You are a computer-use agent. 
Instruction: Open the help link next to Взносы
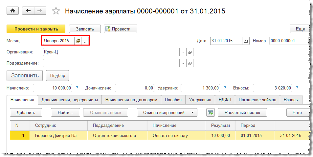tap(297, 88)
